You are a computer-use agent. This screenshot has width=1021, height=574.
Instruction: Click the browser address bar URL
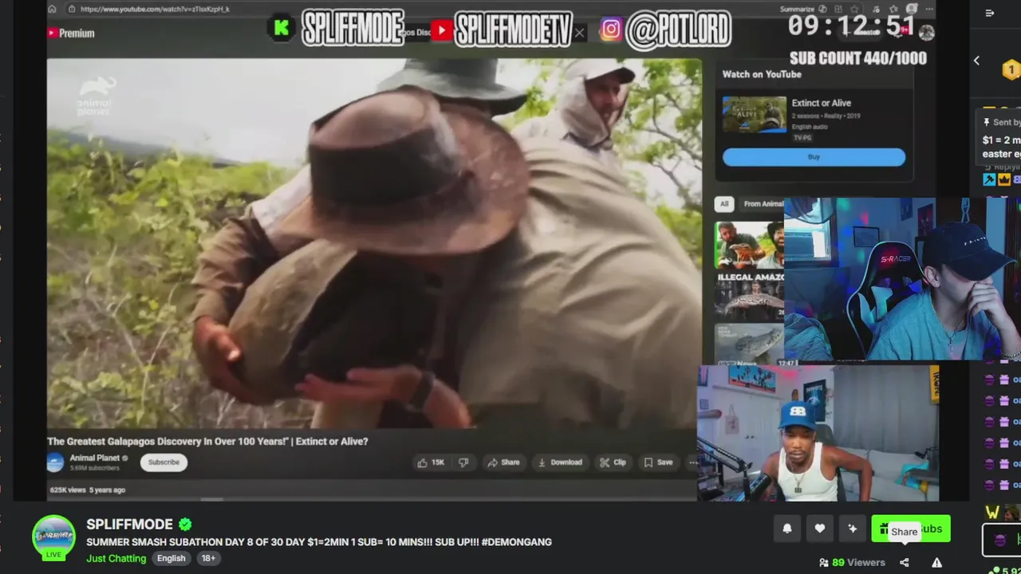155,9
